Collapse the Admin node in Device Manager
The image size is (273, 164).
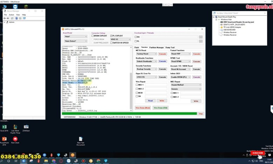click(x=5, y=22)
